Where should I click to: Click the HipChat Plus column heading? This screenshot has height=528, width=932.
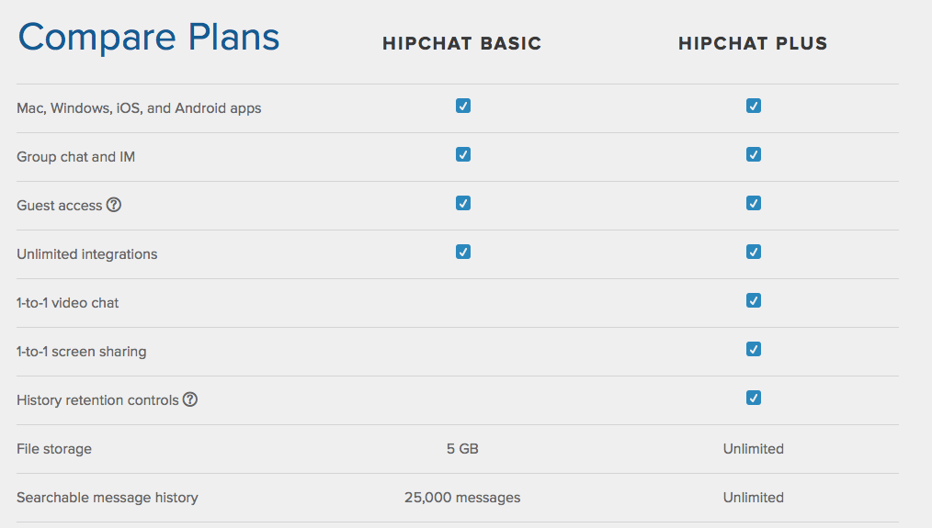pos(753,43)
